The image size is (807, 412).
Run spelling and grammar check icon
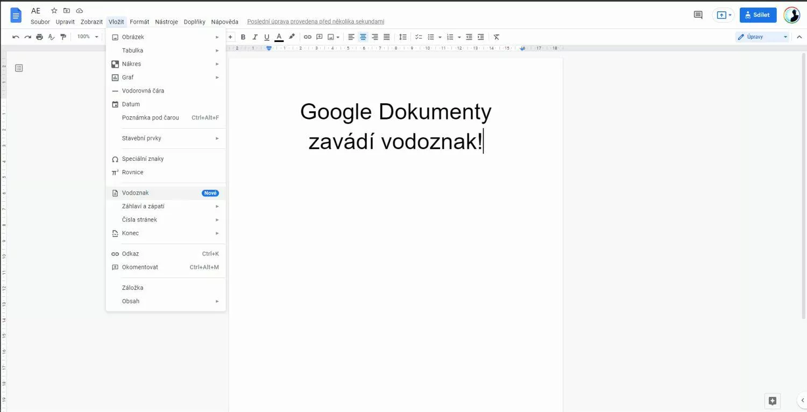[51, 37]
